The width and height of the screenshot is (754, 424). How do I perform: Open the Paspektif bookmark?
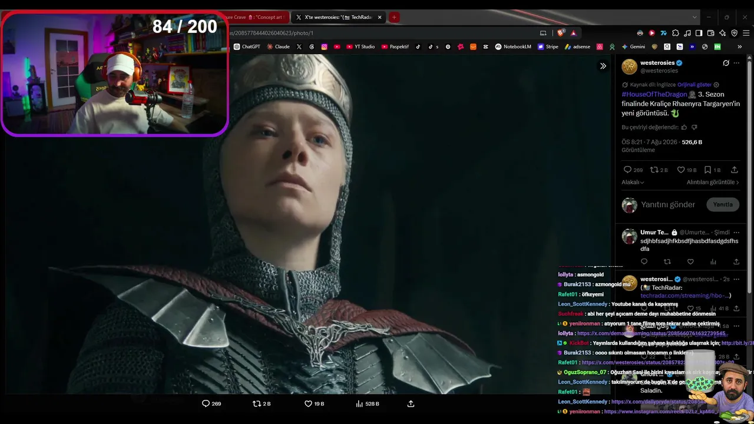point(395,47)
